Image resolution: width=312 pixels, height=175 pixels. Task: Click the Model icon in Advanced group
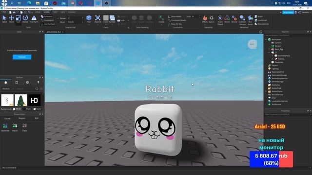tap(227, 18)
